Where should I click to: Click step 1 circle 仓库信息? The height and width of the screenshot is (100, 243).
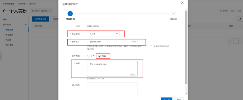click(x=70, y=14)
